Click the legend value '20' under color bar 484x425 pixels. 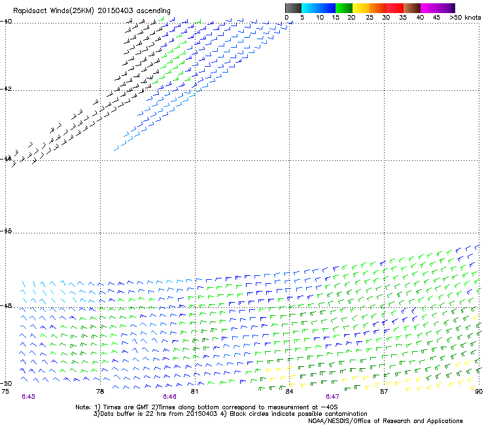pyautogui.click(x=351, y=18)
